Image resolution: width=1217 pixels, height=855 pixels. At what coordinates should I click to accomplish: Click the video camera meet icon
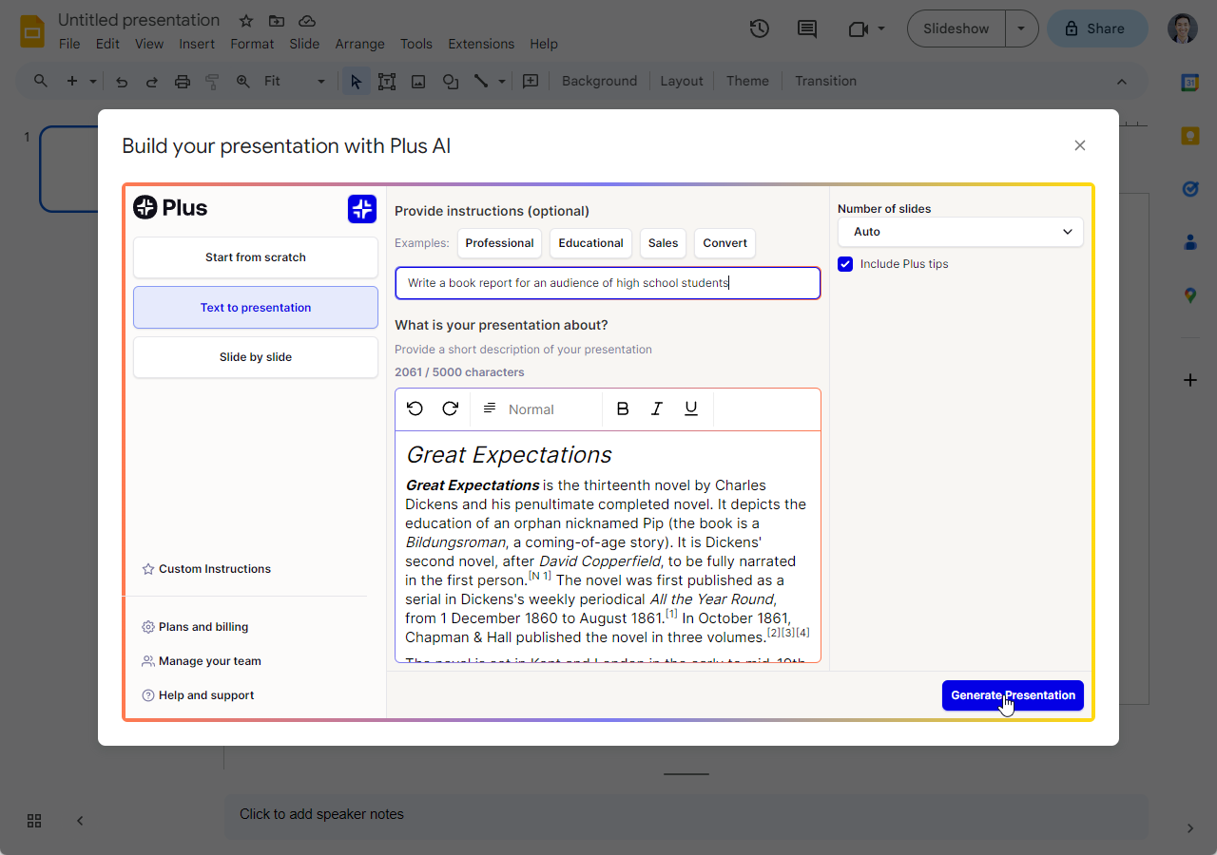click(859, 29)
